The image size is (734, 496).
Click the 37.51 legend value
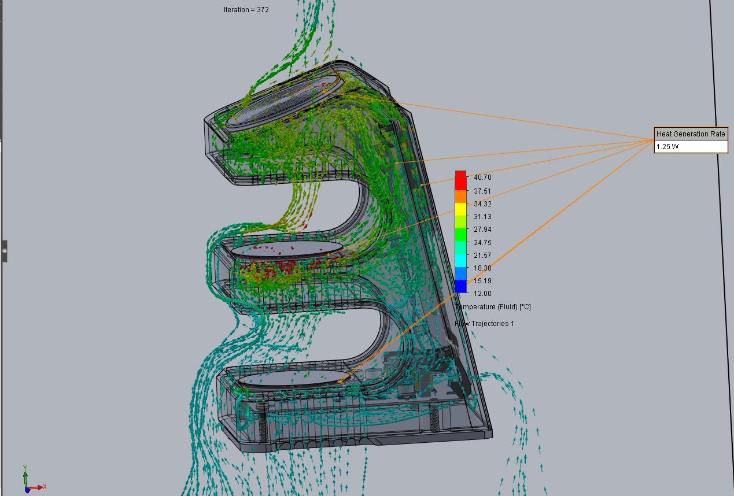[x=483, y=191]
